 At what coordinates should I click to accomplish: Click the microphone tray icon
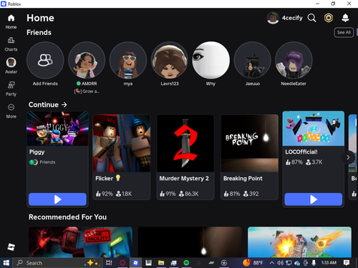[314, 263]
